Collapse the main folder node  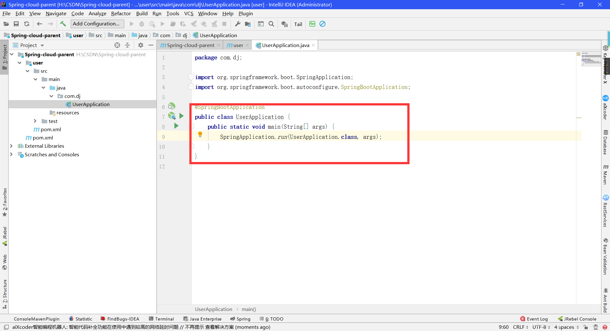point(36,79)
